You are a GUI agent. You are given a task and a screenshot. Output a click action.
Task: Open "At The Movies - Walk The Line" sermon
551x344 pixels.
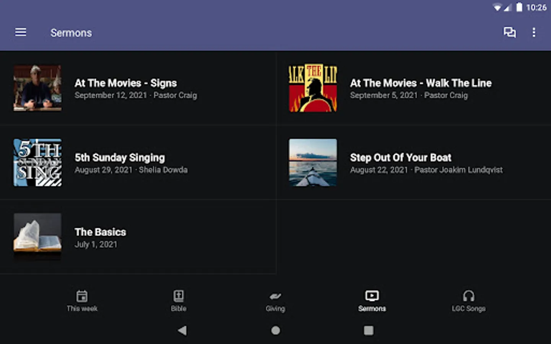point(421,83)
